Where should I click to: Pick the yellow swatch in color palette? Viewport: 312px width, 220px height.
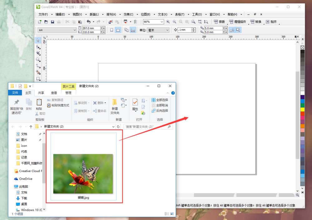(302, 110)
